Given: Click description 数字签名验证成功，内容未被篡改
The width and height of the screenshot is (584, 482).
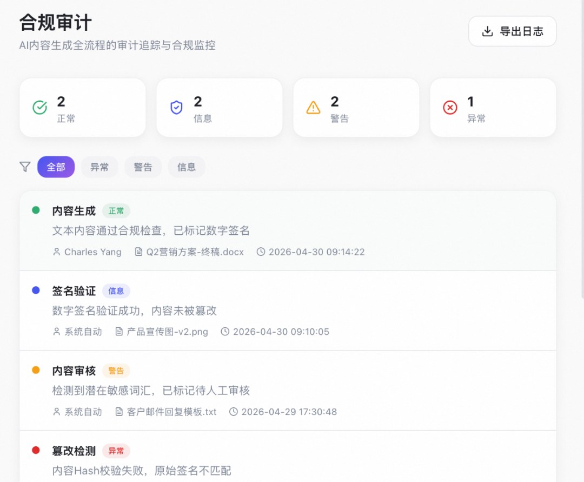Looking at the screenshot, I should [135, 311].
